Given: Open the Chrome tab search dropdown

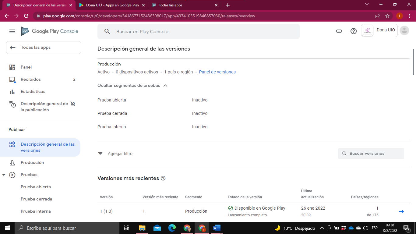Looking at the screenshot, I should 367,5.
